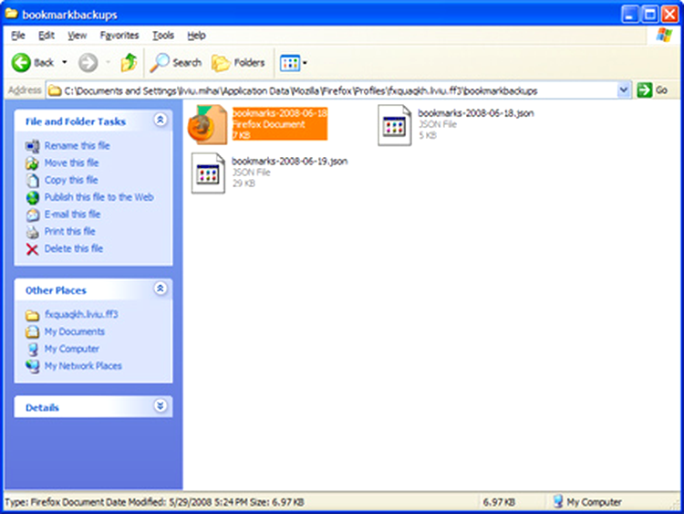Click the fxquaqkh.liviu.ff3 folder icon

tap(32, 315)
